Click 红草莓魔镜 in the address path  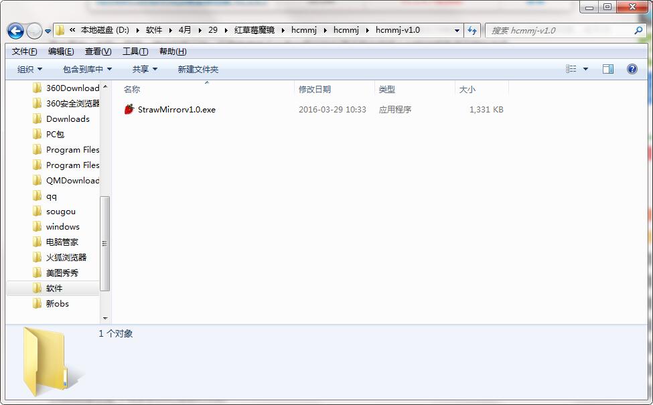255,30
